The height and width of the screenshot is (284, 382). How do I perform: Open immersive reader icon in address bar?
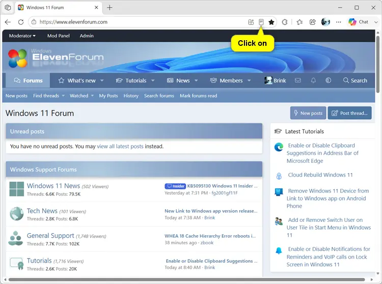(x=261, y=22)
